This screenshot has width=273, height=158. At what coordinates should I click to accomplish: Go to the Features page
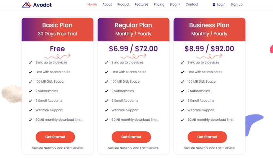(x=141, y=4)
